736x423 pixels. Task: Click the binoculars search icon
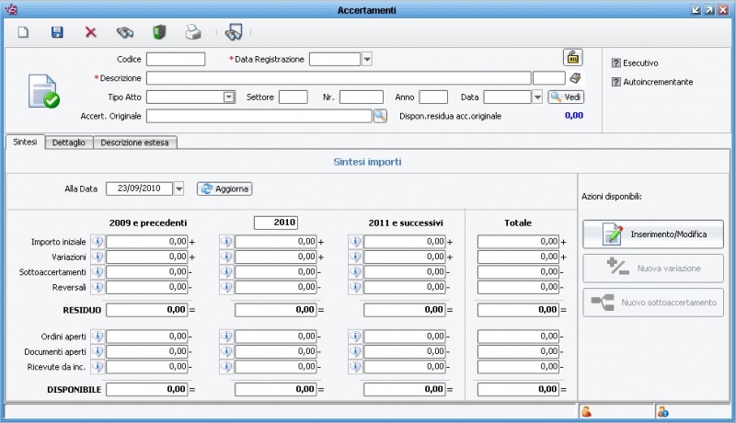pos(125,32)
